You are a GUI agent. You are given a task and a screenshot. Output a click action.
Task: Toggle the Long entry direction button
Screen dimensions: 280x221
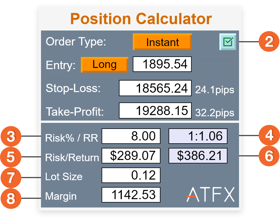coord(104,65)
